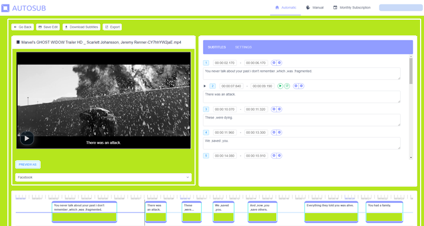
Task: Click the 'These ,were dying.' text box
Action: click(x=302, y=120)
